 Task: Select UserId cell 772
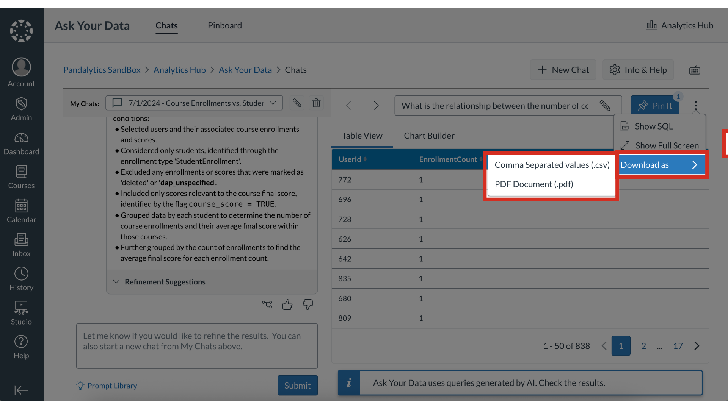pos(345,180)
